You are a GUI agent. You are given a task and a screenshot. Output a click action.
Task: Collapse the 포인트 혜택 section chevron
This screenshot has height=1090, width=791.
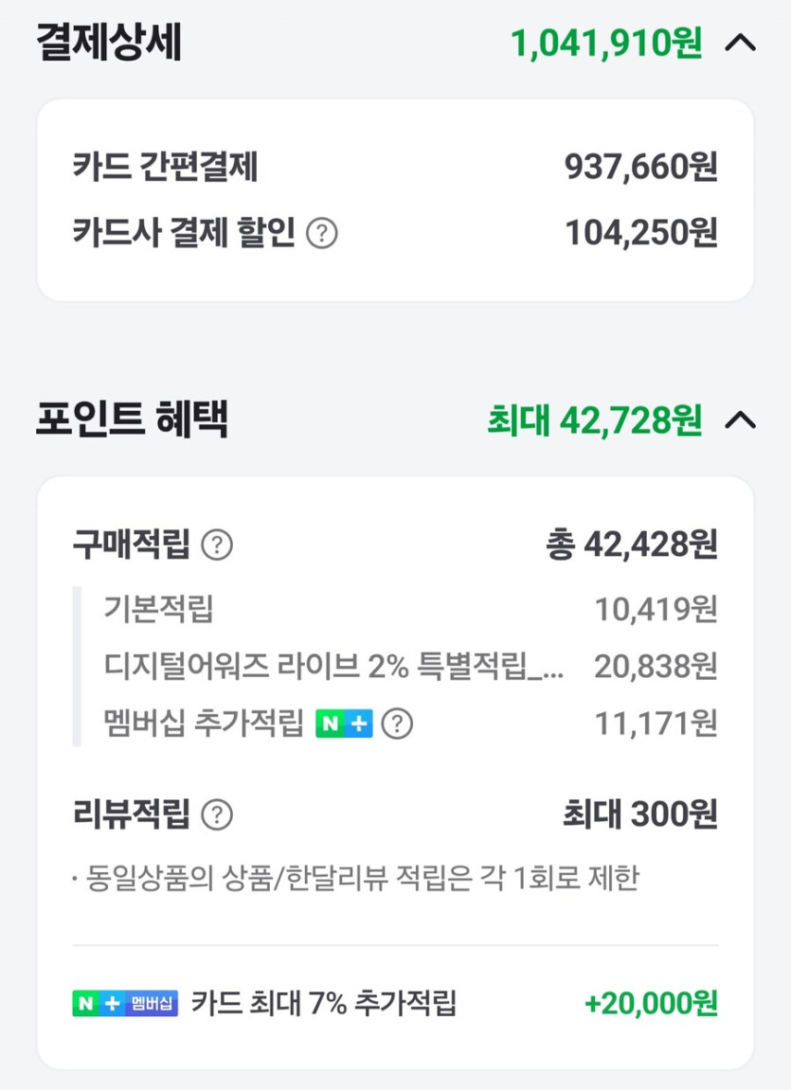(740, 420)
